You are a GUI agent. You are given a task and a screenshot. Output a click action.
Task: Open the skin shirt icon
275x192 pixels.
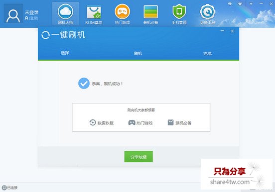(x=240, y=3)
